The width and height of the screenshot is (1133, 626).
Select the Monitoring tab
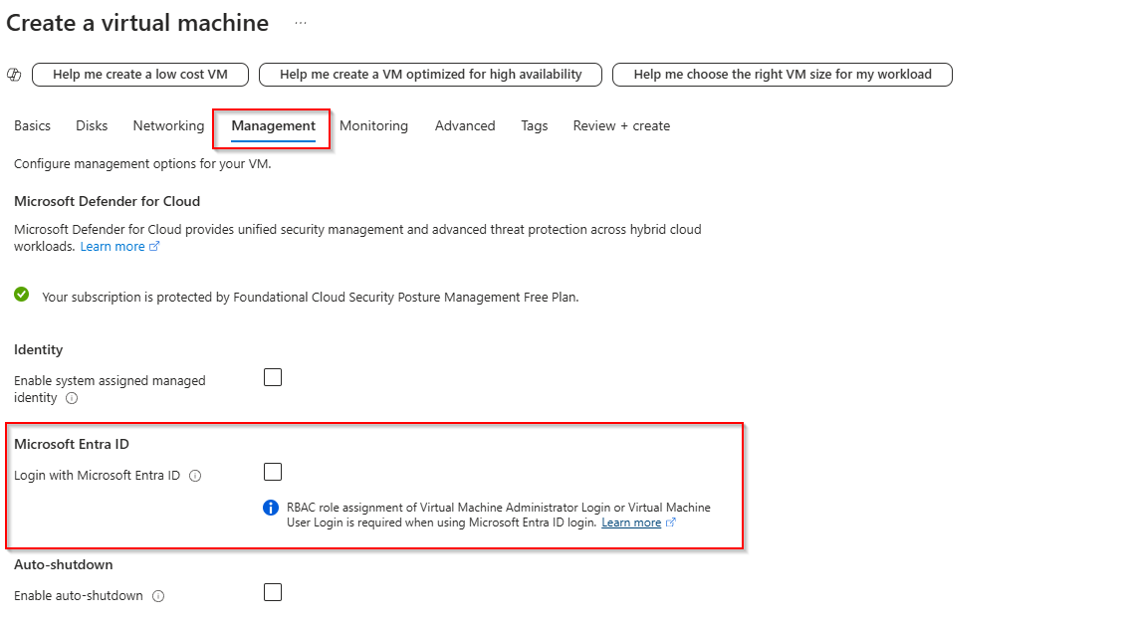(373, 125)
